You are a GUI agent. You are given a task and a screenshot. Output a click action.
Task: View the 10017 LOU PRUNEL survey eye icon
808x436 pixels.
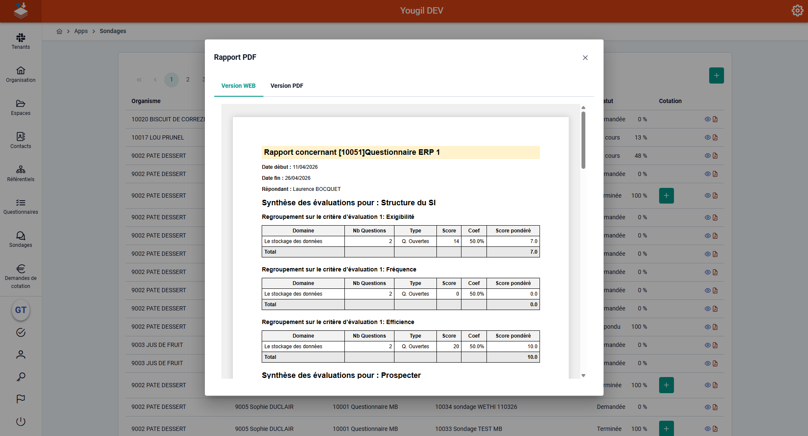click(707, 137)
